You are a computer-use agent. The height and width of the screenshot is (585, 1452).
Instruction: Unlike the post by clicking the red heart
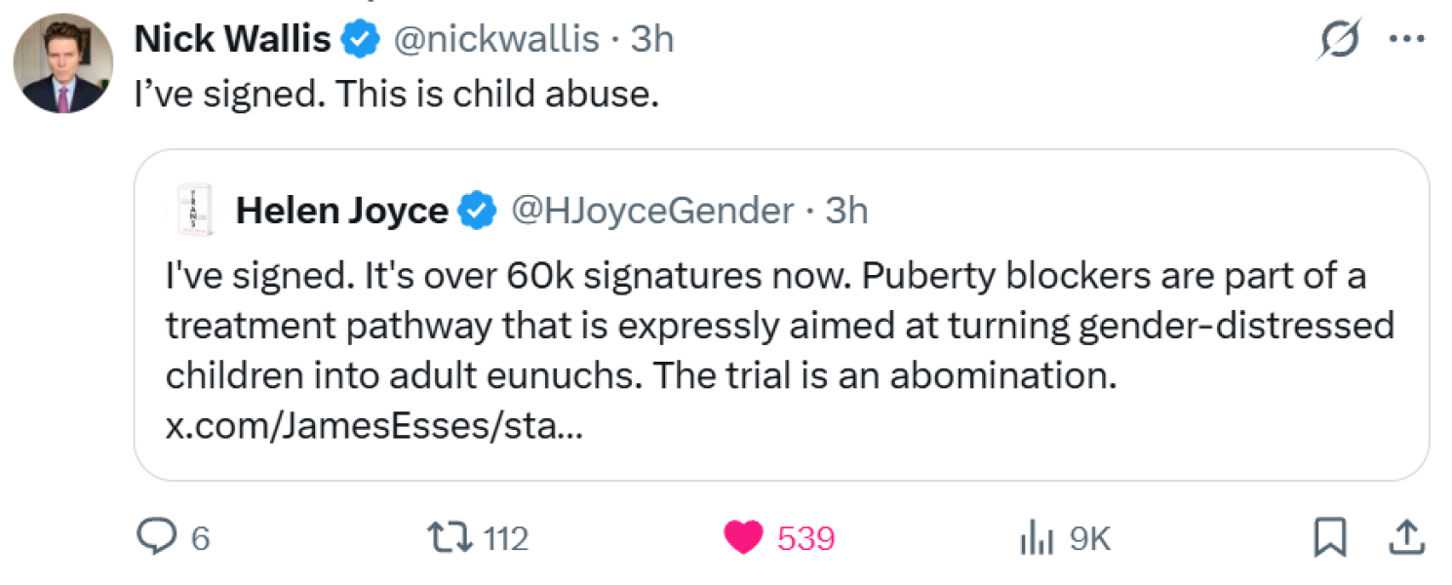click(x=744, y=536)
